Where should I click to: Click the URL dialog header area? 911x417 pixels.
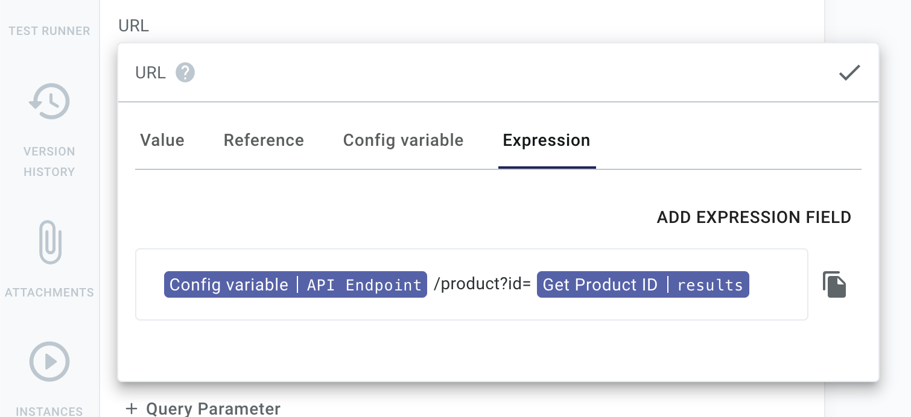click(422, 72)
